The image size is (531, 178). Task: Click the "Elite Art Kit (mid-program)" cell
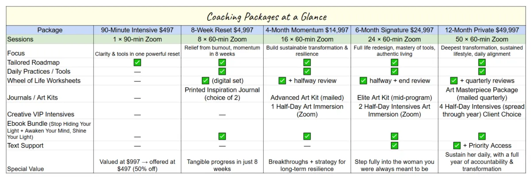click(394, 98)
